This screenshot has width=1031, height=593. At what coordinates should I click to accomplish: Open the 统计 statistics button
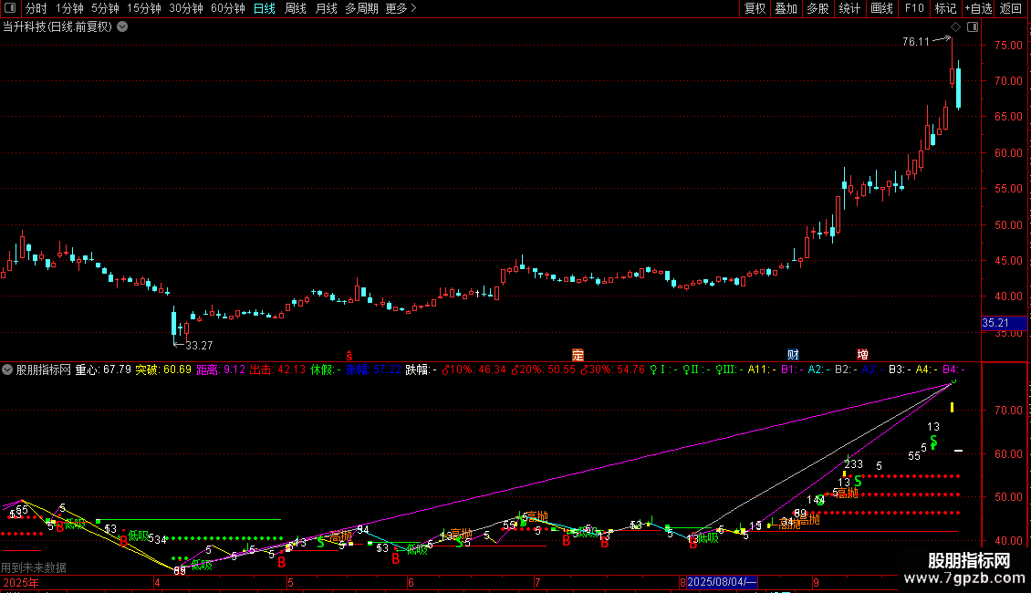coord(849,8)
